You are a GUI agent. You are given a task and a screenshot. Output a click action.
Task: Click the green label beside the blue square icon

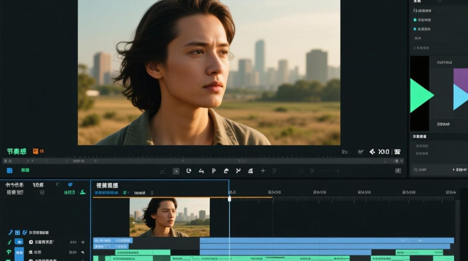[25, 170]
